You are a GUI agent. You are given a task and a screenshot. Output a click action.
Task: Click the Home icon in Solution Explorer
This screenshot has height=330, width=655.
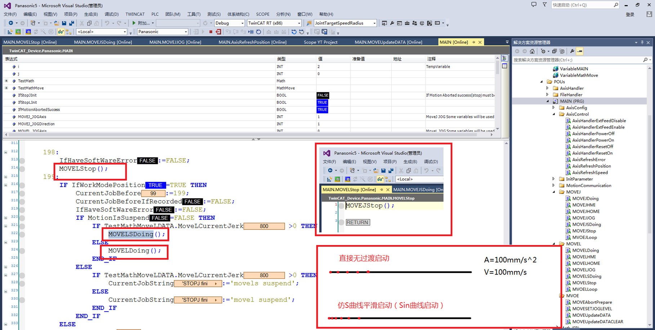pyautogui.click(x=532, y=51)
